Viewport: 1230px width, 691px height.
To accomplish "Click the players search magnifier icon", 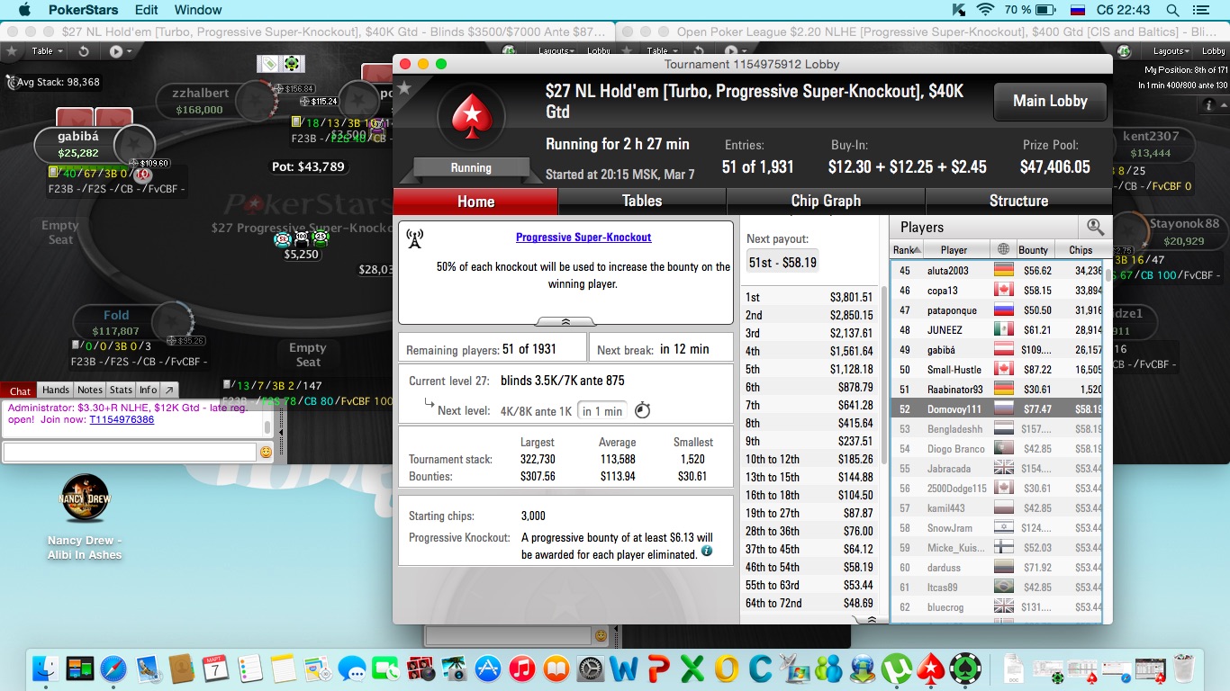I will point(1095,227).
